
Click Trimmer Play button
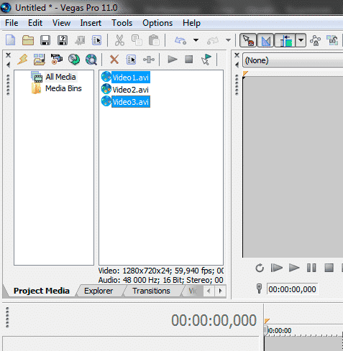point(294,268)
